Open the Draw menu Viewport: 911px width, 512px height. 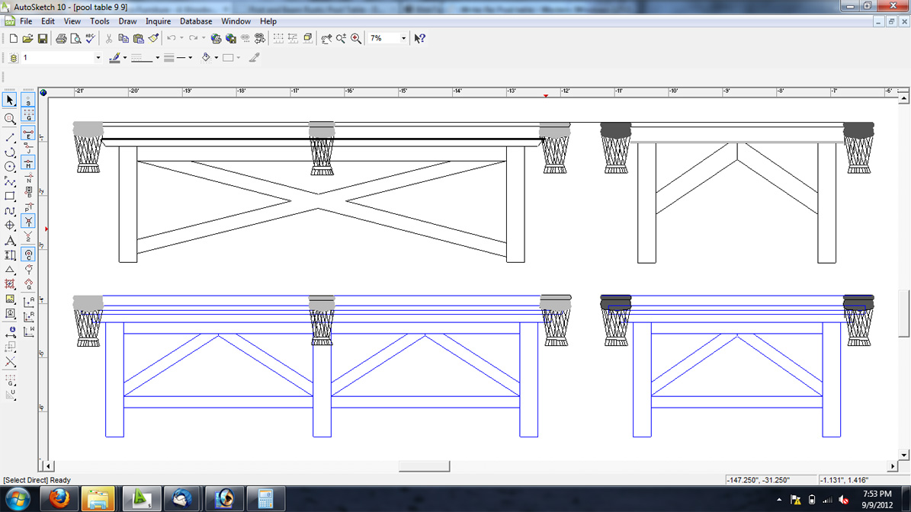pos(127,21)
